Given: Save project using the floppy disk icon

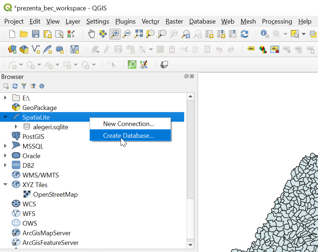Looking at the screenshot, I should 35,34.
